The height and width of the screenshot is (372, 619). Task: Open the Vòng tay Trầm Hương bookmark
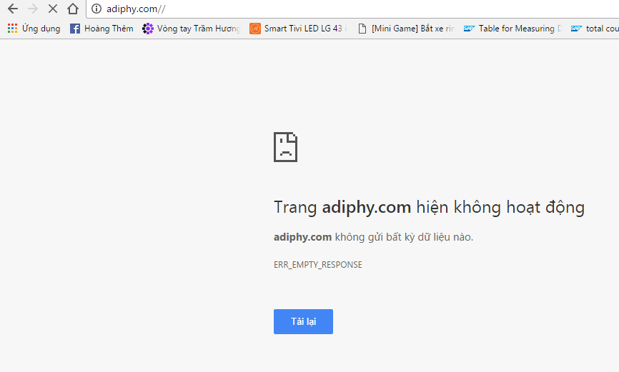pos(192,29)
